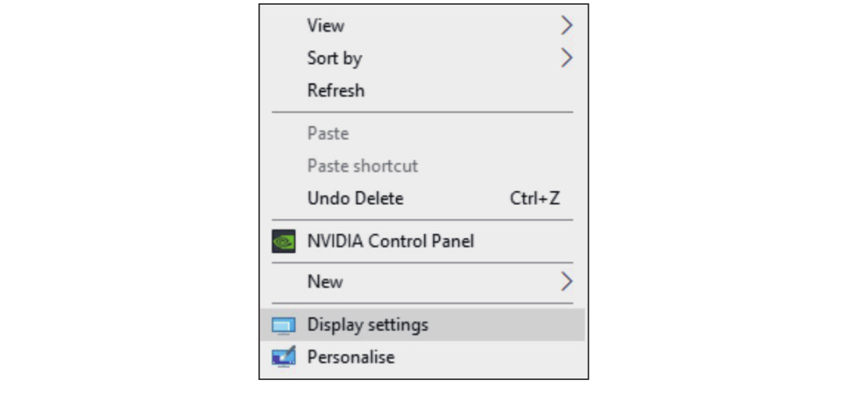
Task: Click the greyed-out Paste entry
Action: tap(328, 133)
